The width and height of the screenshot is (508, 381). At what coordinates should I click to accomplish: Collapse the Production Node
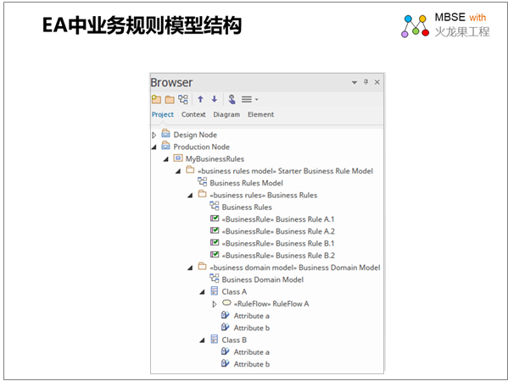154,147
